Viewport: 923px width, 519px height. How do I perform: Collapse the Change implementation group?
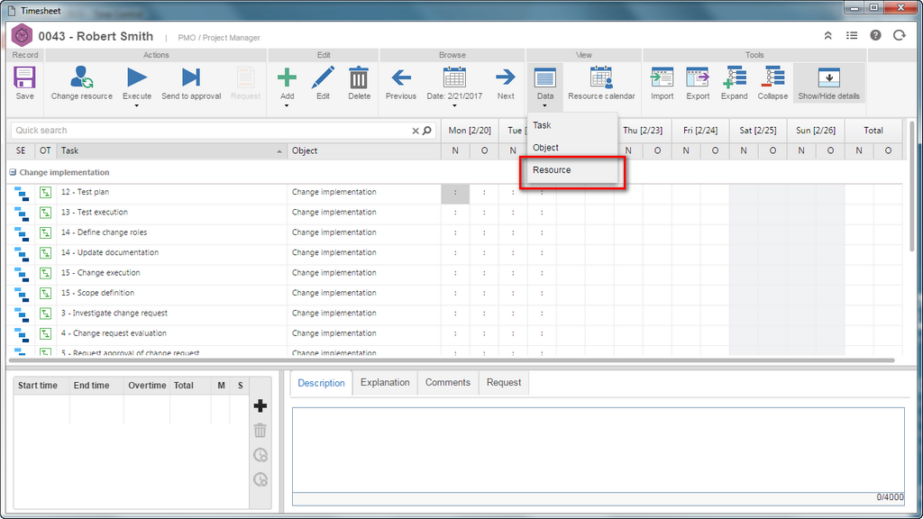click(x=13, y=172)
